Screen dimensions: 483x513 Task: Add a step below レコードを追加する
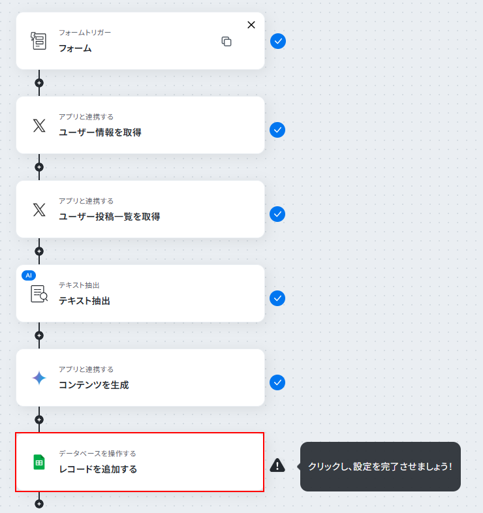click(39, 504)
